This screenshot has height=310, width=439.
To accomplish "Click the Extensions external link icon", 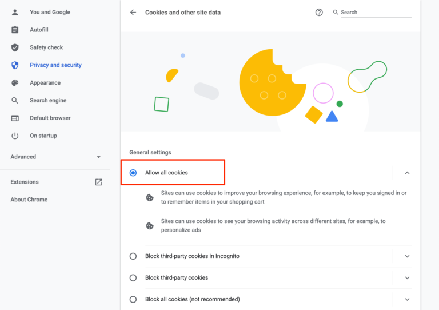I will click(x=98, y=182).
